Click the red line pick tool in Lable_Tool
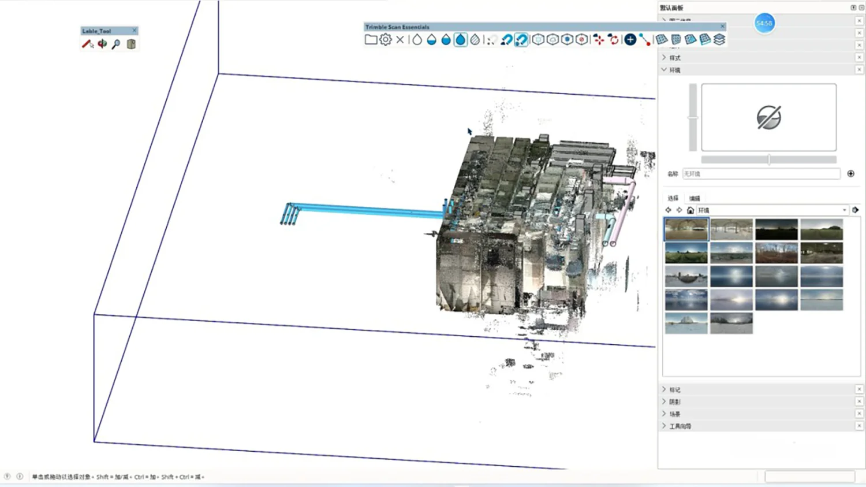This screenshot has width=866, height=487. (x=87, y=44)
